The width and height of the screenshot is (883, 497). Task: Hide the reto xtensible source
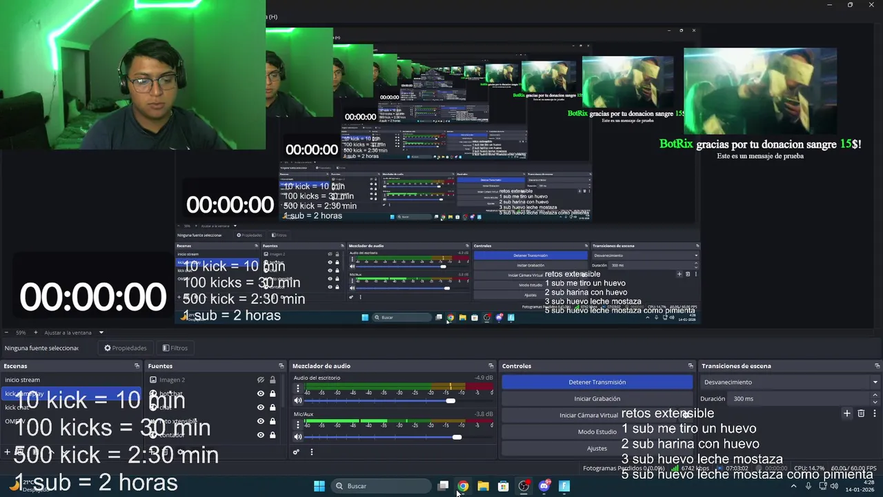coord(261,421)
